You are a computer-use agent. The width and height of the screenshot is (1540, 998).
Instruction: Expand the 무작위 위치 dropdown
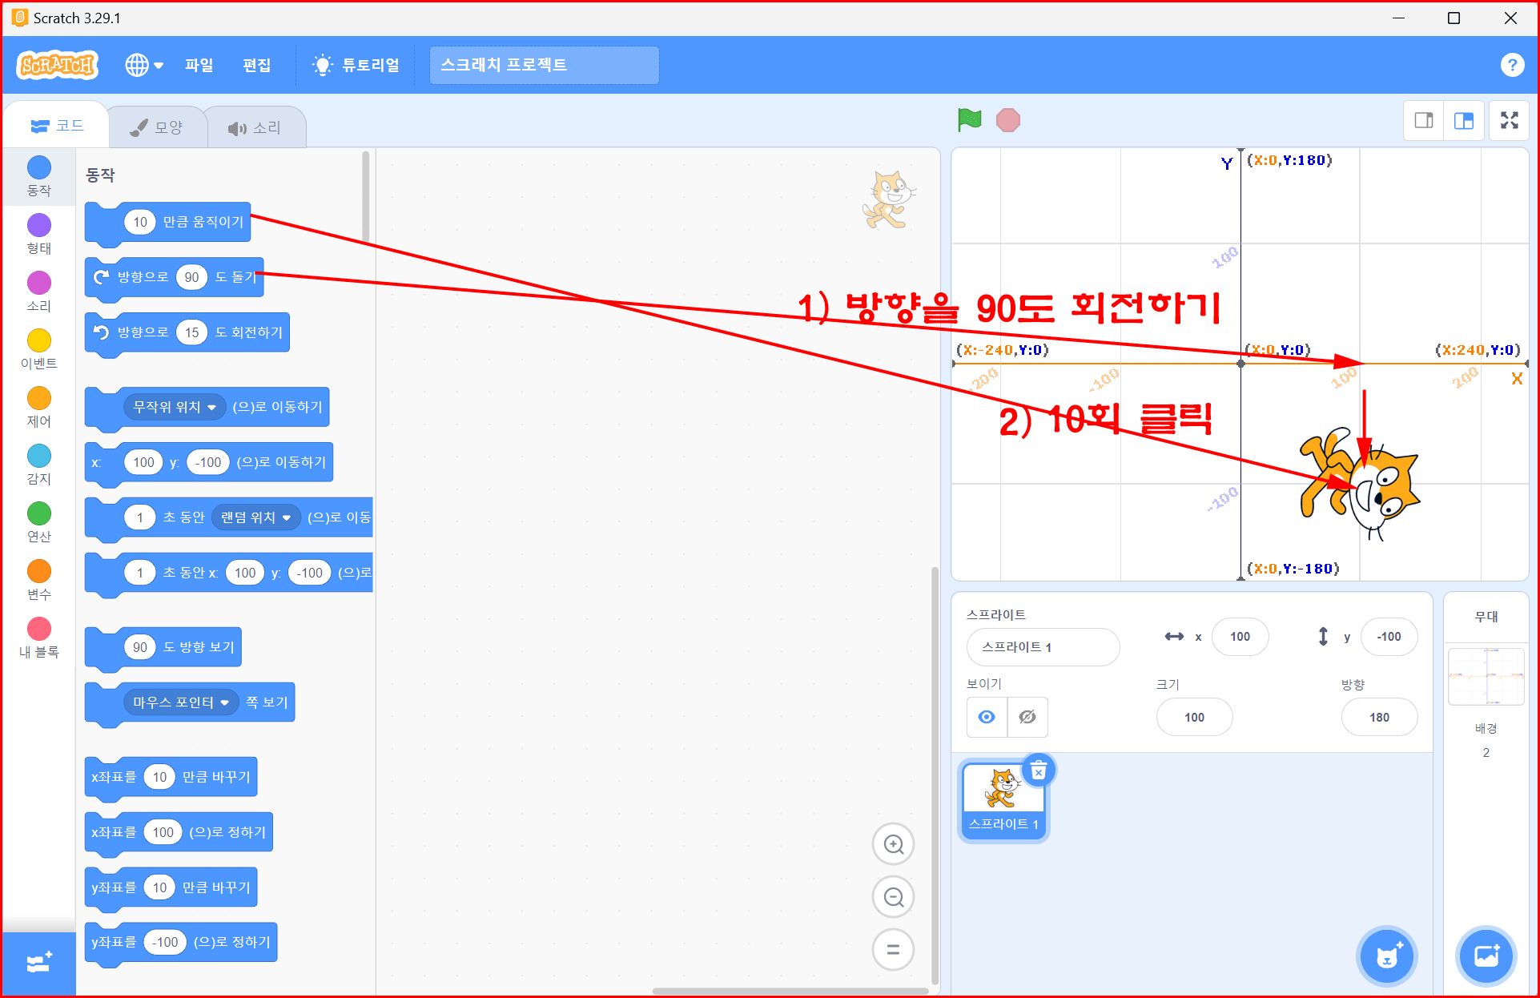click(211, 408)
